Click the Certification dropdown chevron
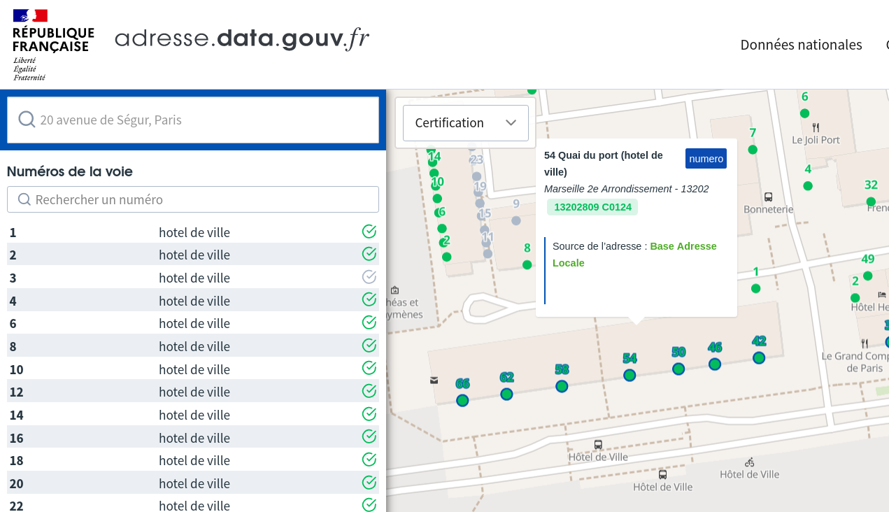The image size is (889, 512). tap(511, 123)
